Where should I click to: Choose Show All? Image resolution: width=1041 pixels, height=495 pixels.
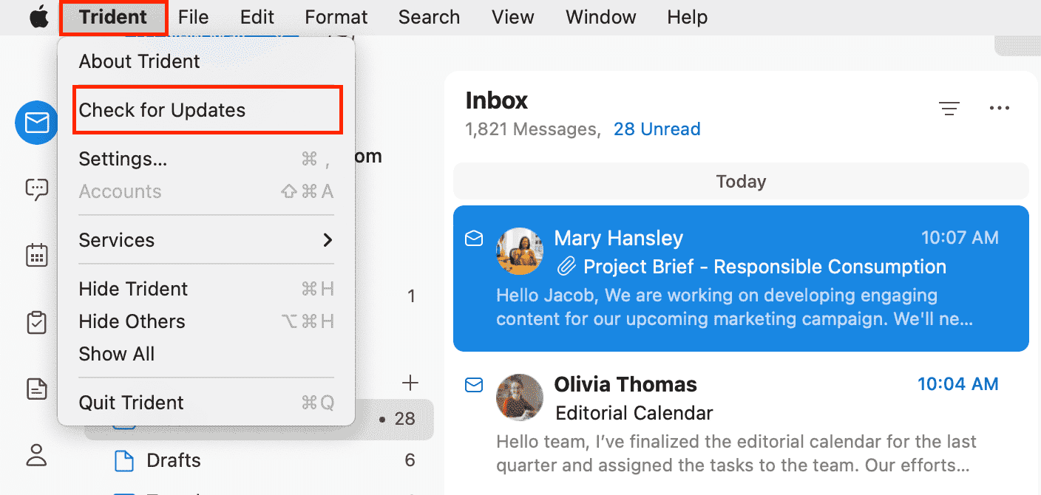(x=206, y=354)
